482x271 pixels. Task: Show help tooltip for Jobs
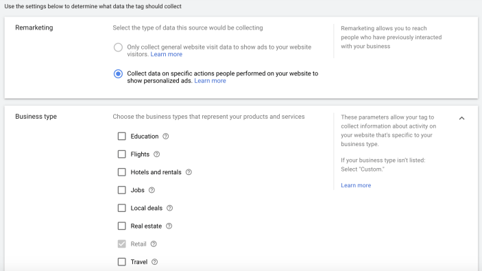(152, 190)
